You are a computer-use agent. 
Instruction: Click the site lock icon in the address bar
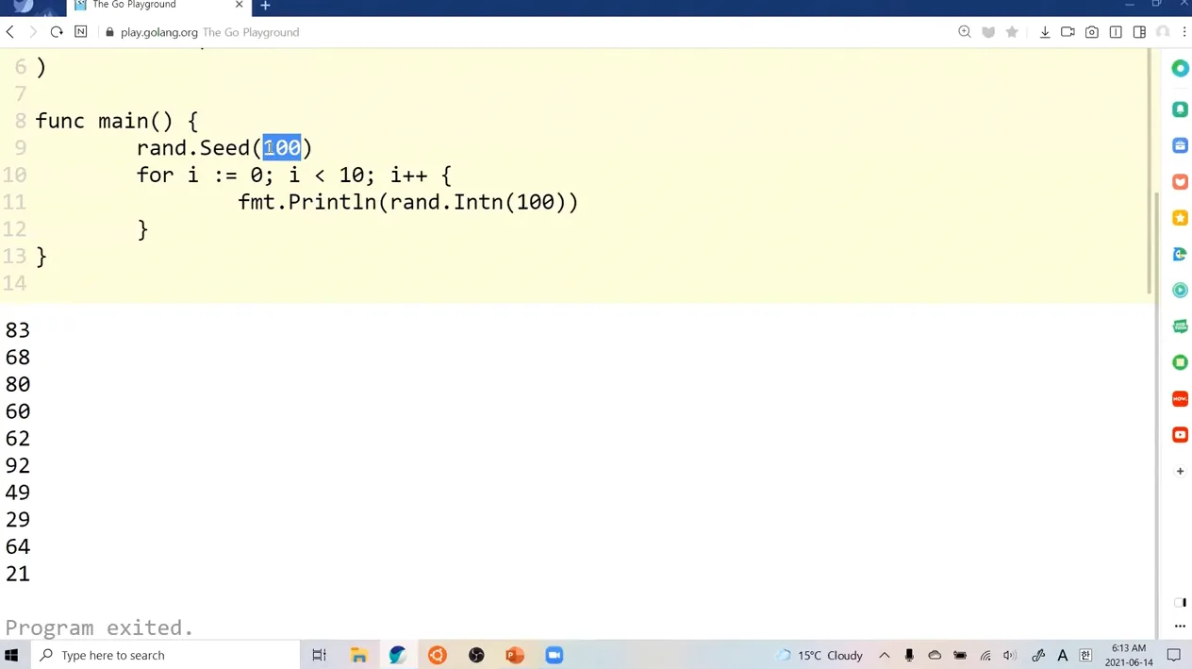(110, 32)
